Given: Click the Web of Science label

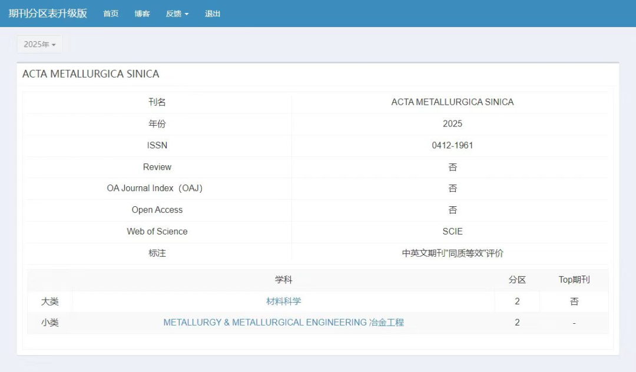Looking at the screenshot, I should [x=157, y=232].
